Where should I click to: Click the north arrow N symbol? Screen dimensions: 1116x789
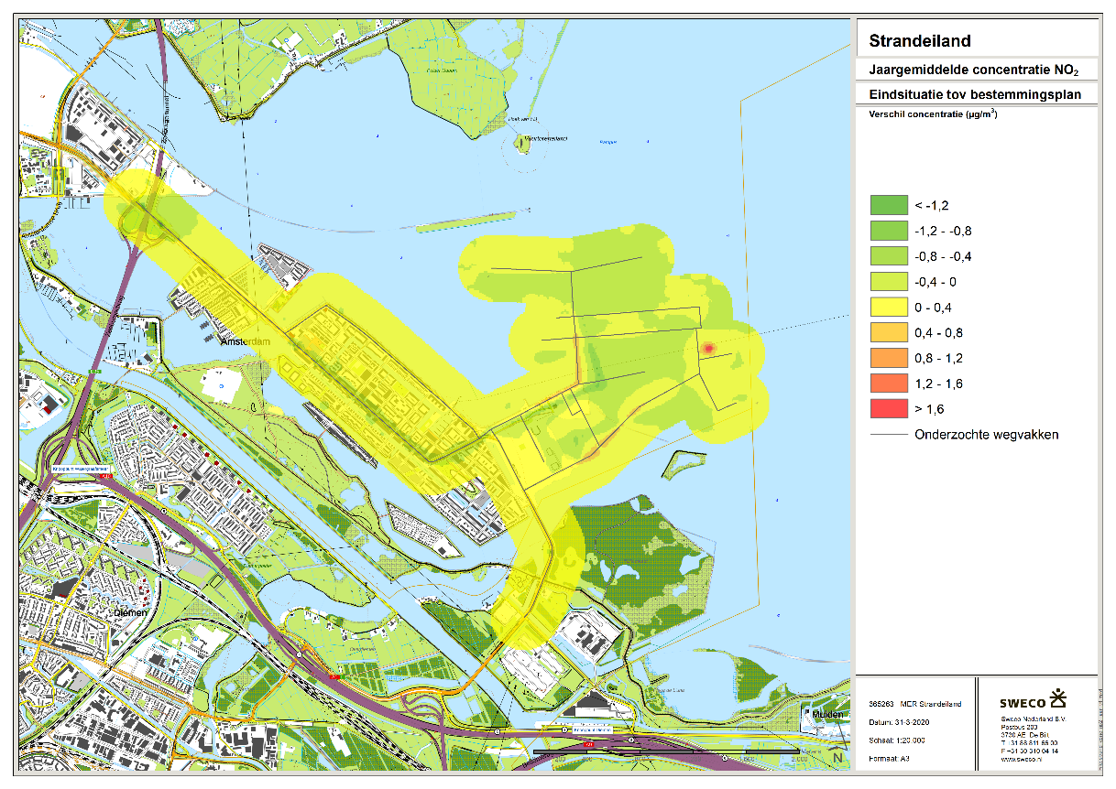tap(837, 759)
